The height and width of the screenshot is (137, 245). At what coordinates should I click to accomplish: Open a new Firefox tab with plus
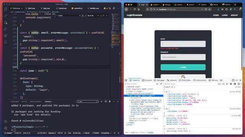click(235, 5)
